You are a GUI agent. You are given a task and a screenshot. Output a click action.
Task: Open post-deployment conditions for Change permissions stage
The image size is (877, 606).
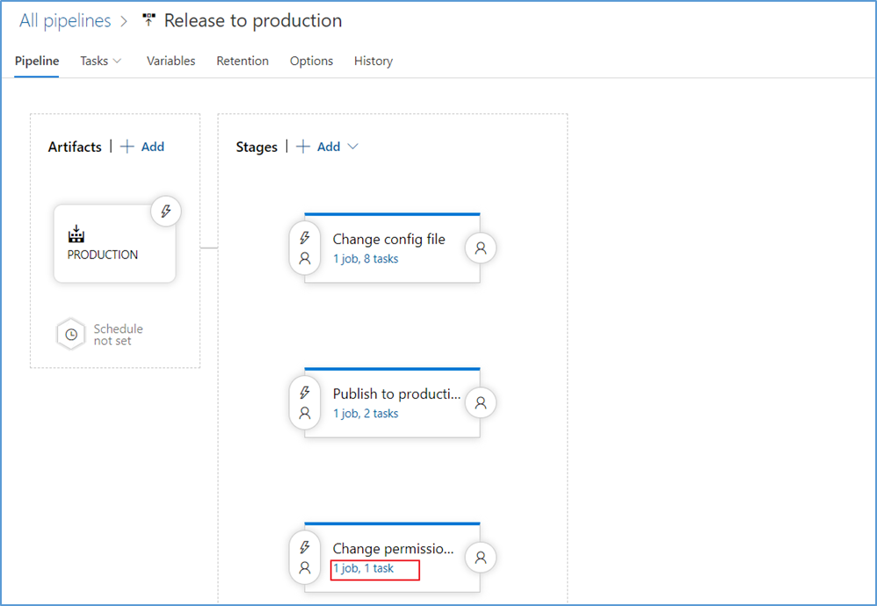[481, 557]
